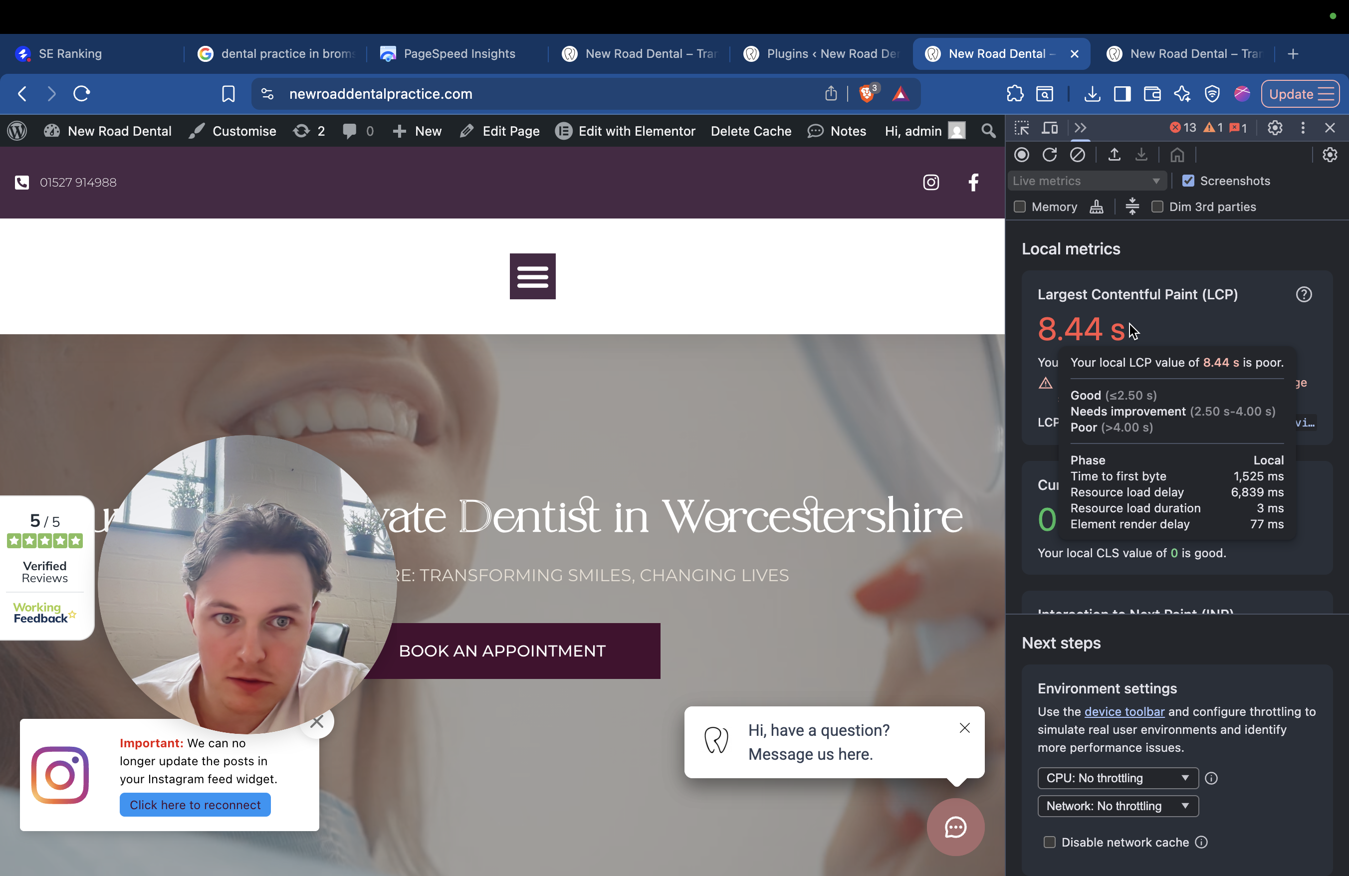Open the Network throttling dropdown
Viewport: 1349px width, 876px height.
pos(1117,806)
